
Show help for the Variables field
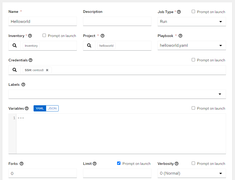27,108
